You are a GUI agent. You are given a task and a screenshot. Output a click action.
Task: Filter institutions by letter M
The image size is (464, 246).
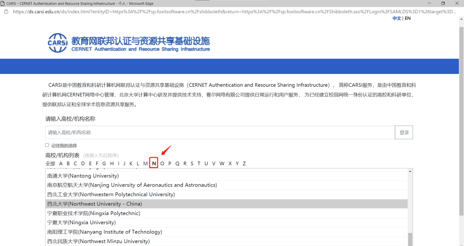[x=146, y=164]
